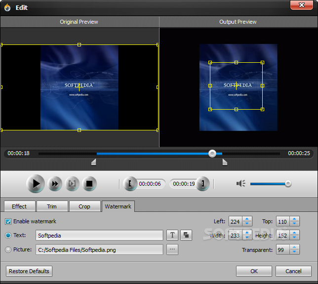Click the trim start time 00:00:06 field
Image resolution: width=318 pixels, height=284 pixels.
tap(150, 184)
